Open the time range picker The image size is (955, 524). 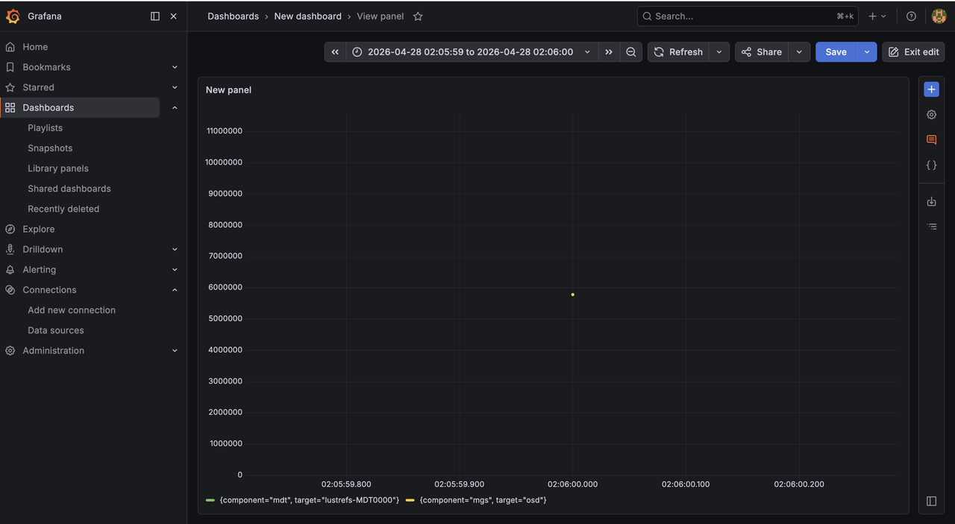coord(472,51)
